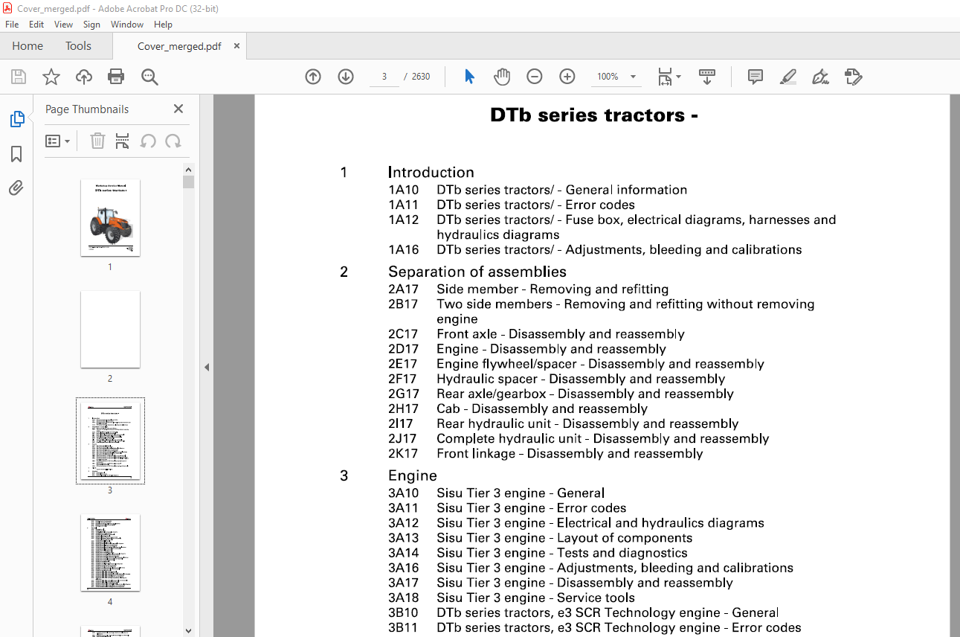Viewport: 960px width, 637px height.
Task: Rotate pages clockwise in thumbnails panel
Action: (173, 141)
